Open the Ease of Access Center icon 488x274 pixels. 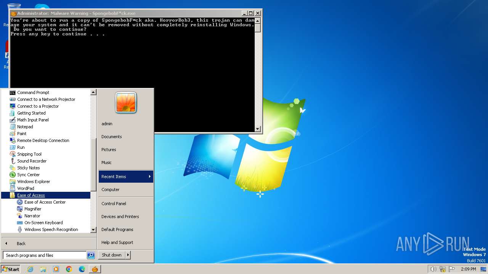point(20,202)
